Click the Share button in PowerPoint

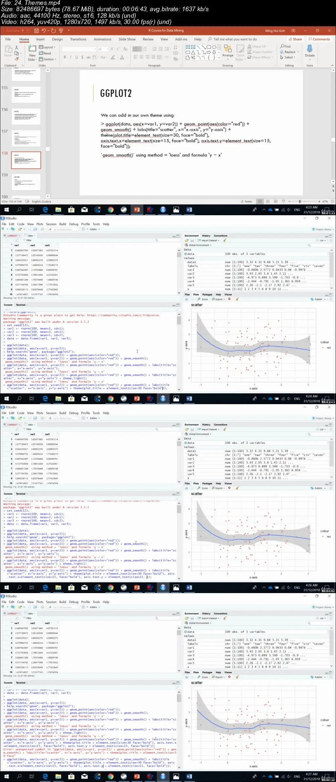coord(295,39)
